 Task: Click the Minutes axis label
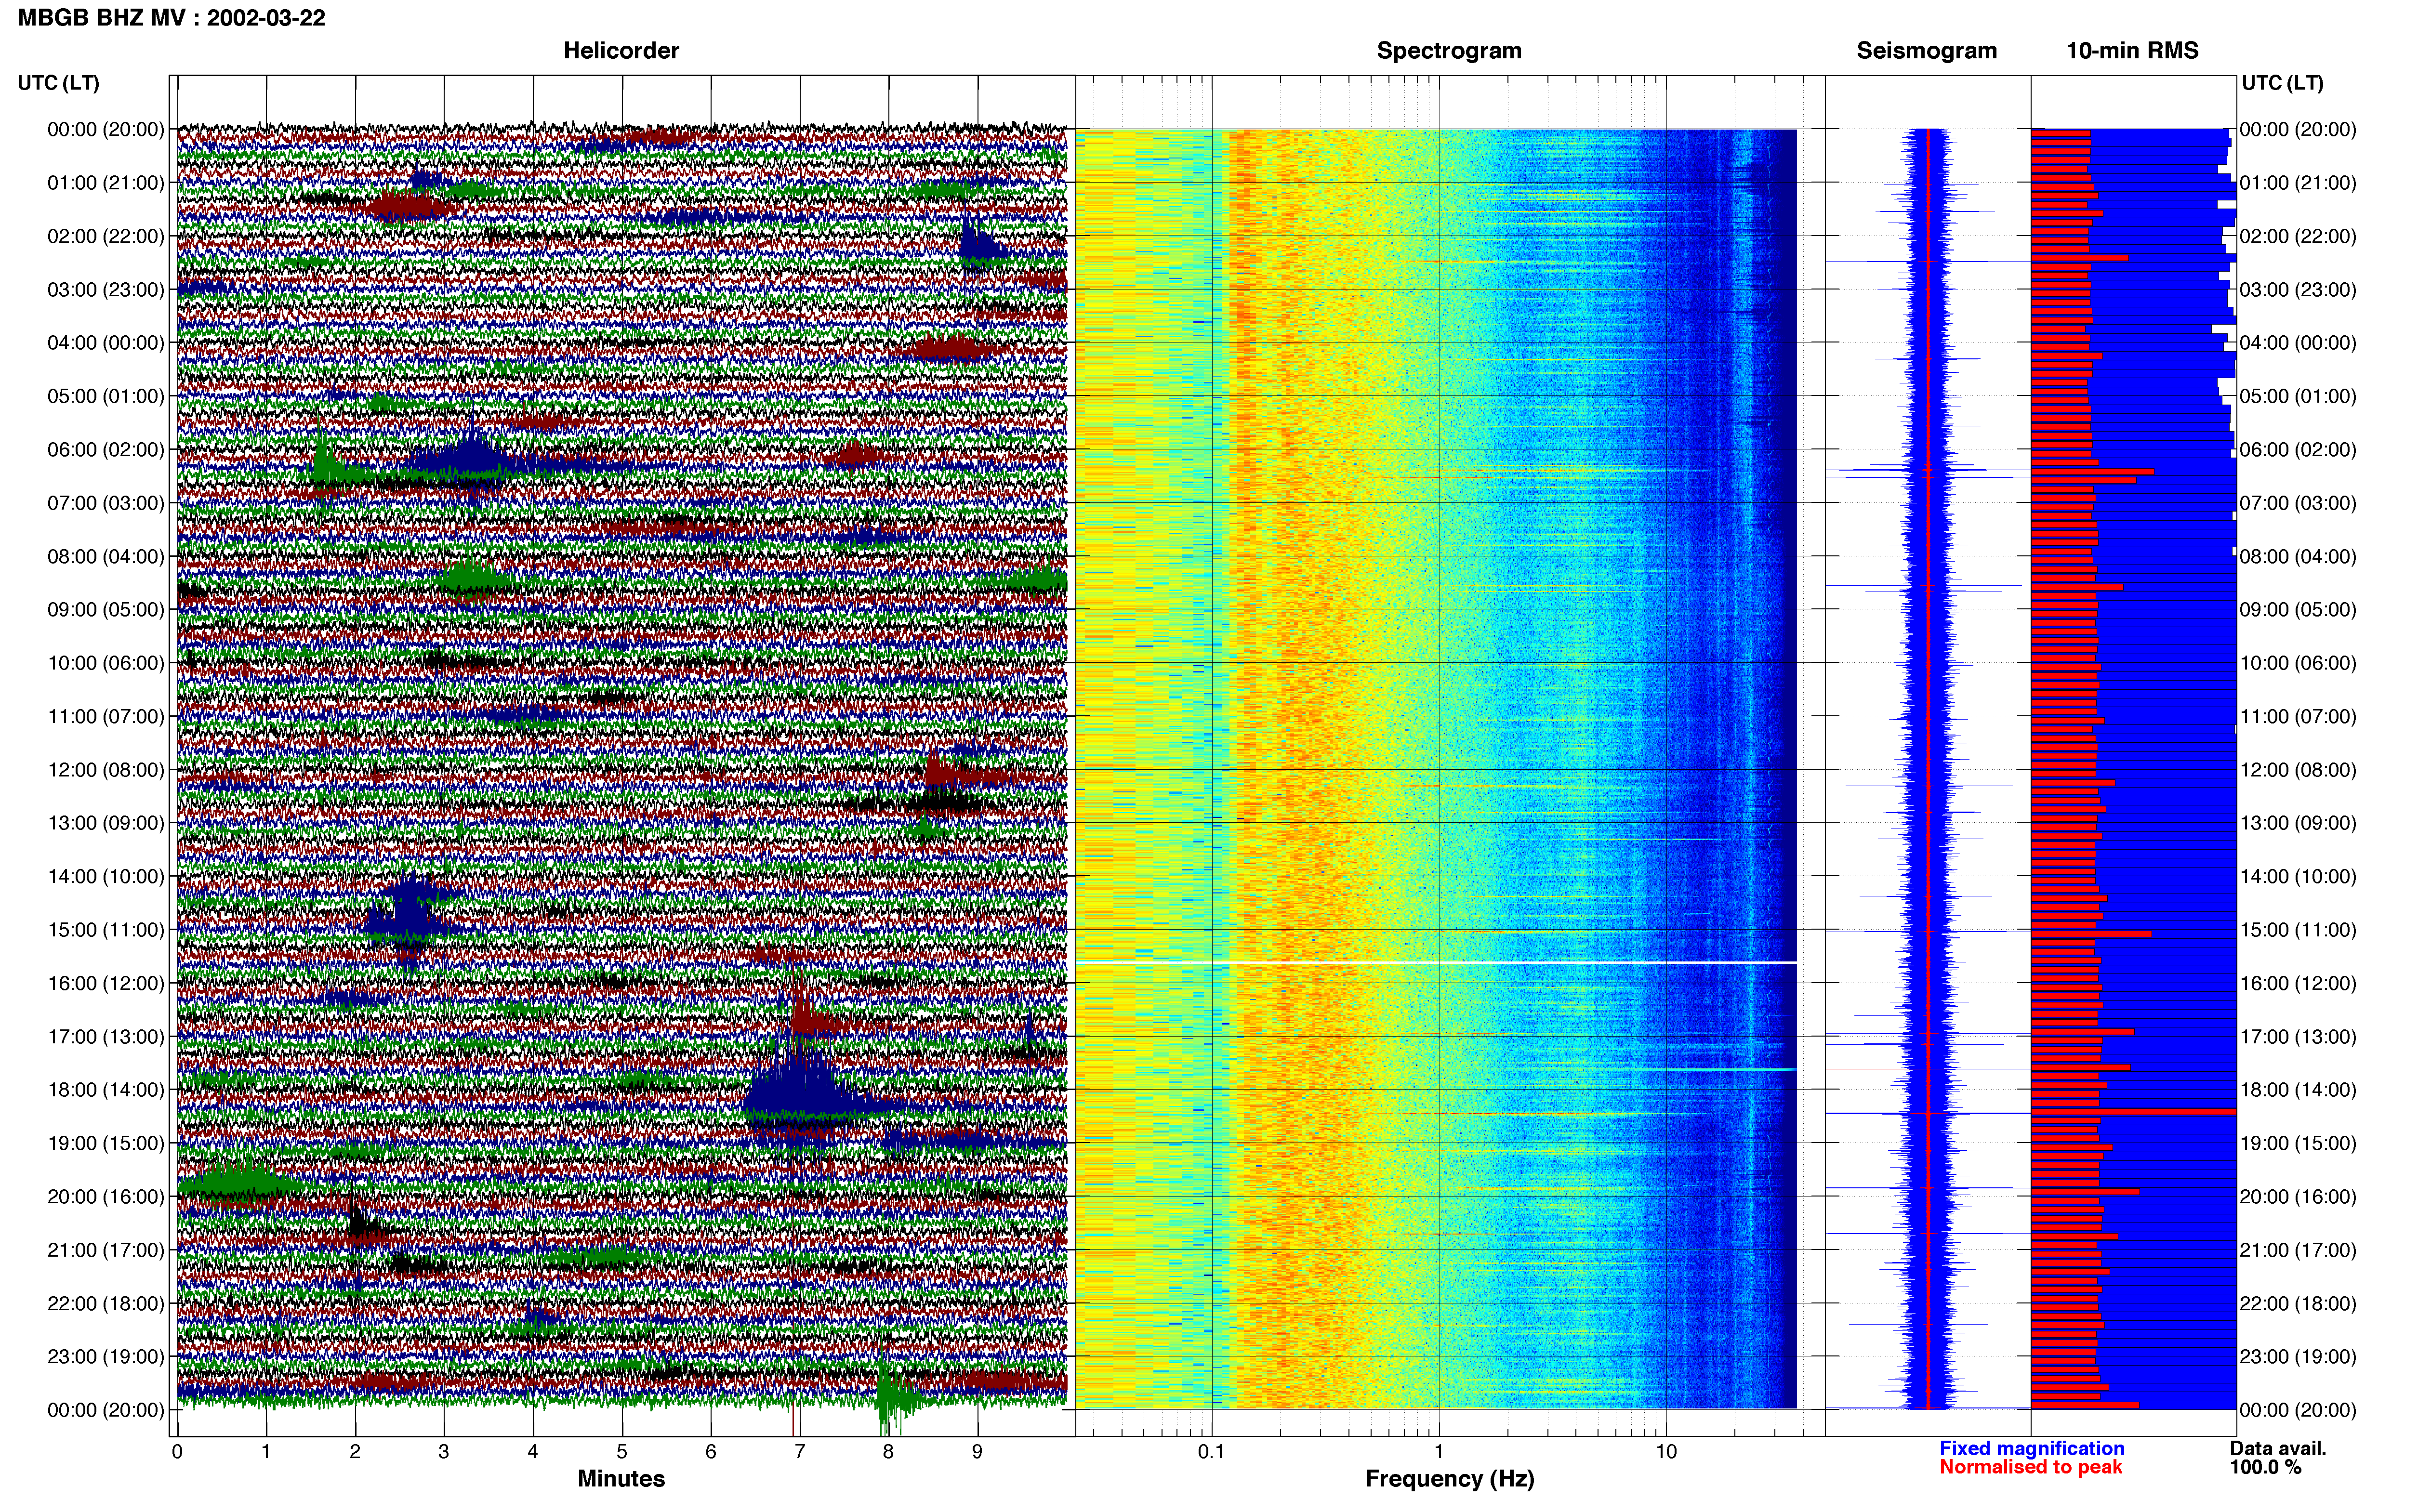click(x=621, y=1478)
